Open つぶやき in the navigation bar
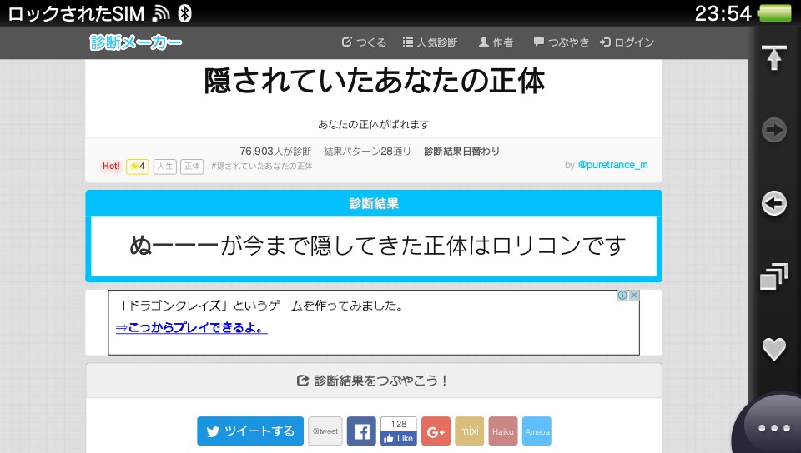Viewport: 801px width, 453px height. tap(562, 42)
